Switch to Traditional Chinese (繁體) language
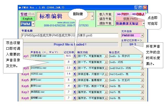 [24, 14]
